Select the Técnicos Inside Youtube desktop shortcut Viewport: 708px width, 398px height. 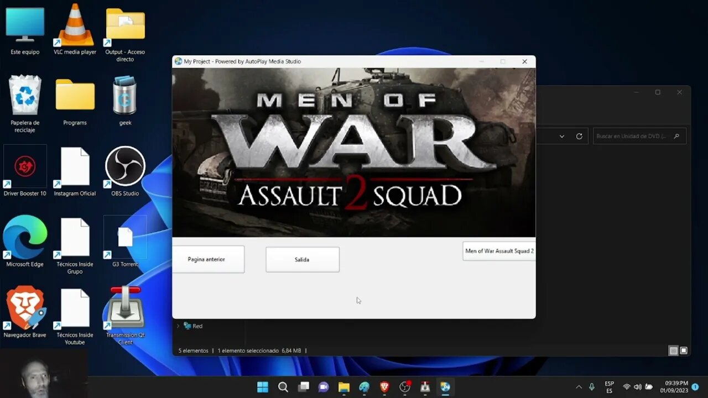[75, 316]
